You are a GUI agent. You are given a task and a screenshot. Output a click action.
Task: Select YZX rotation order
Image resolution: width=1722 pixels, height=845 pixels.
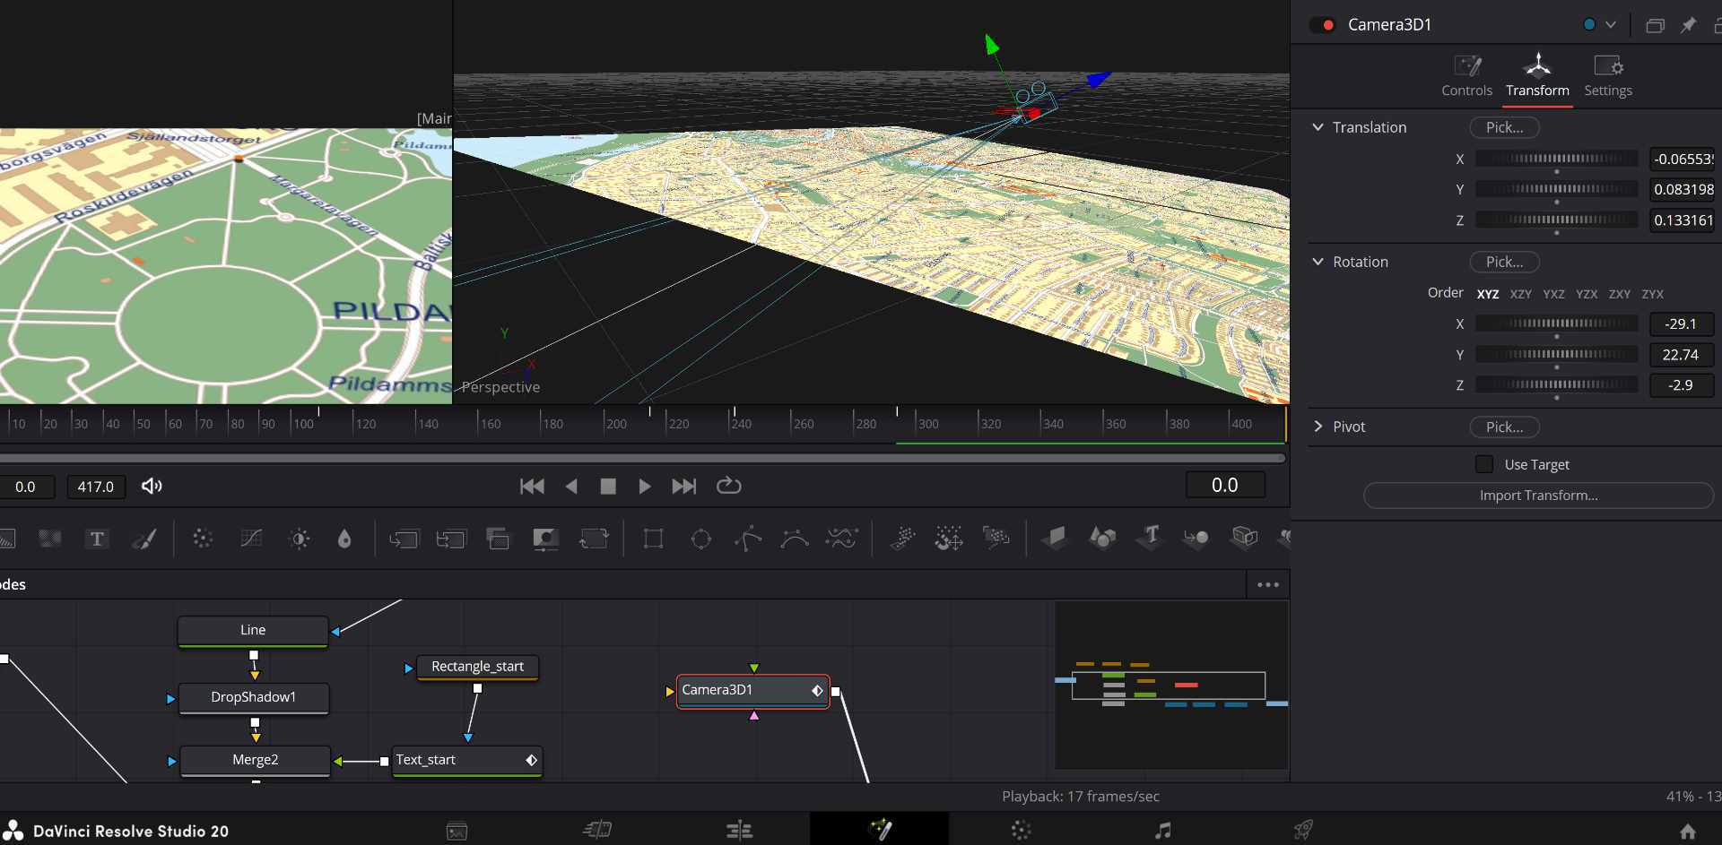coord(1587,294)
